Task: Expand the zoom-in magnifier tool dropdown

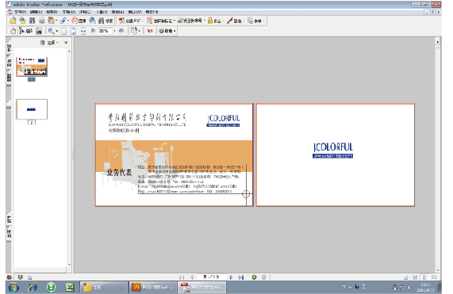Action: coord(57,31)
